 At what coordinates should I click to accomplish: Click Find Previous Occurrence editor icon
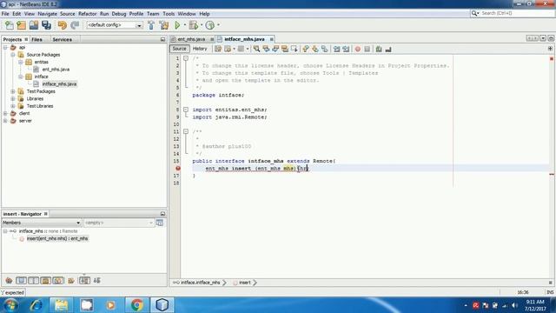pyautogui.click(x=266, y=49)
